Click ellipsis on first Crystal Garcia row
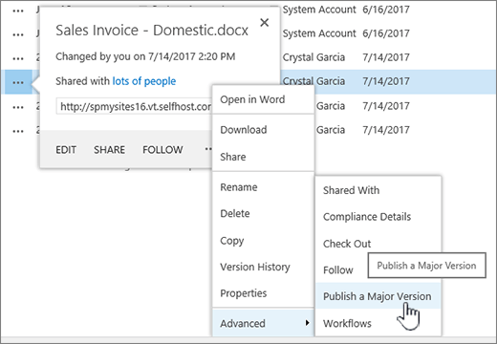Image resolution: width=497 pixels, height=344 pixels. point(18,58)
